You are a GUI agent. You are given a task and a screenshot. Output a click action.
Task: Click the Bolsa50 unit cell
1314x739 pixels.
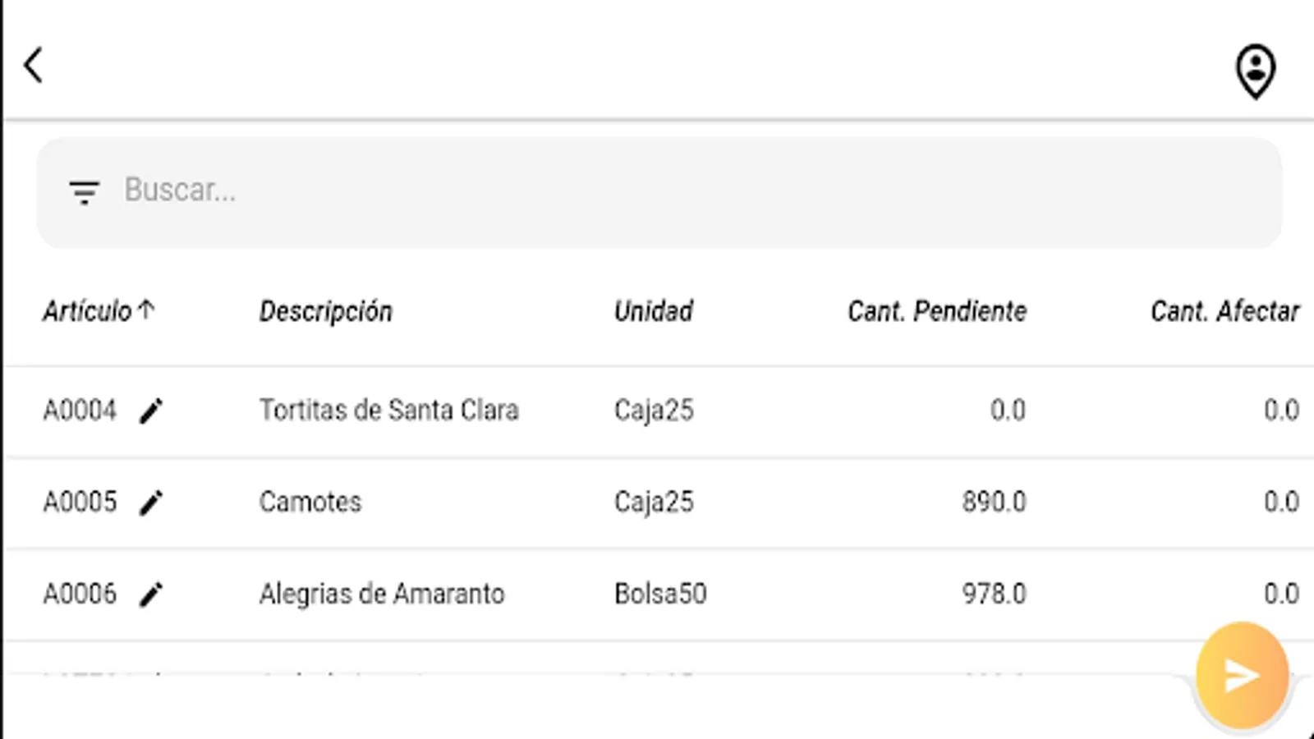pos(660,594)
